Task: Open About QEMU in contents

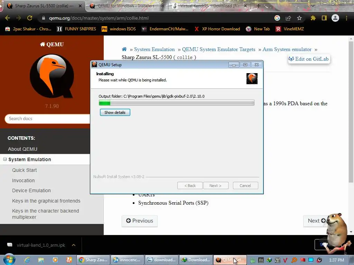Action: coord(22,149)
